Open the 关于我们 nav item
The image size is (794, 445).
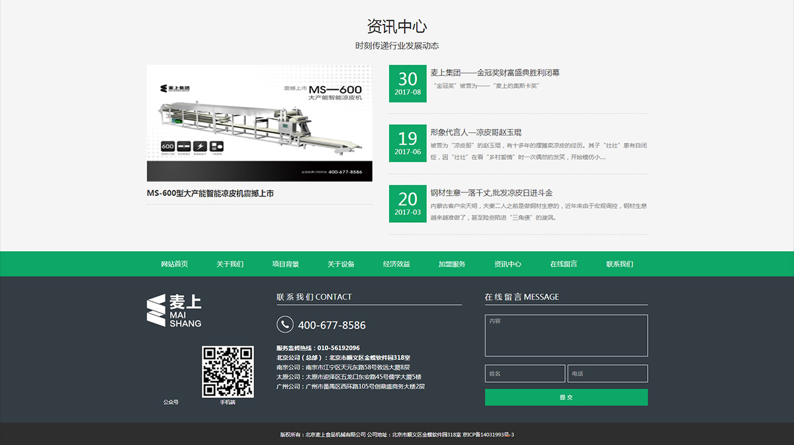pos(230,264)
